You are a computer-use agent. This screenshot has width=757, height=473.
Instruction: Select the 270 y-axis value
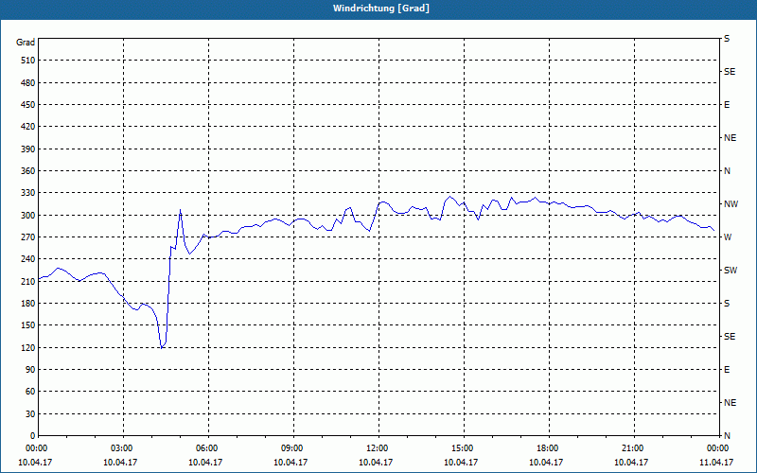point(28,237)
